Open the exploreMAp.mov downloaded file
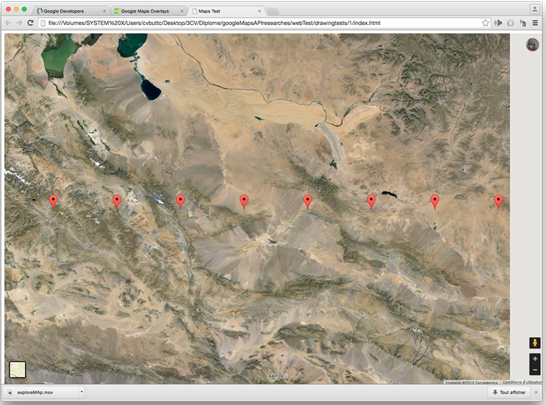This screenshot has width=546, height=405. click(39, 392)
